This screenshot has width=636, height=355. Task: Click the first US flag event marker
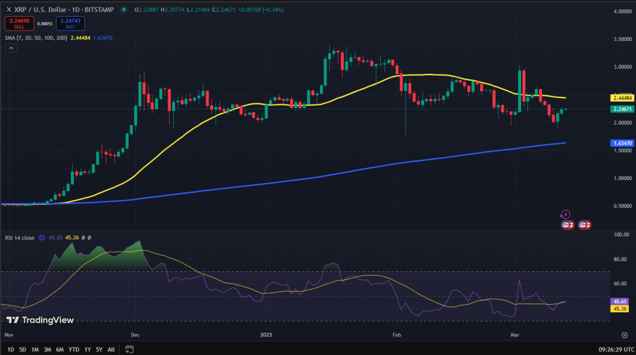tap(568, 225)
